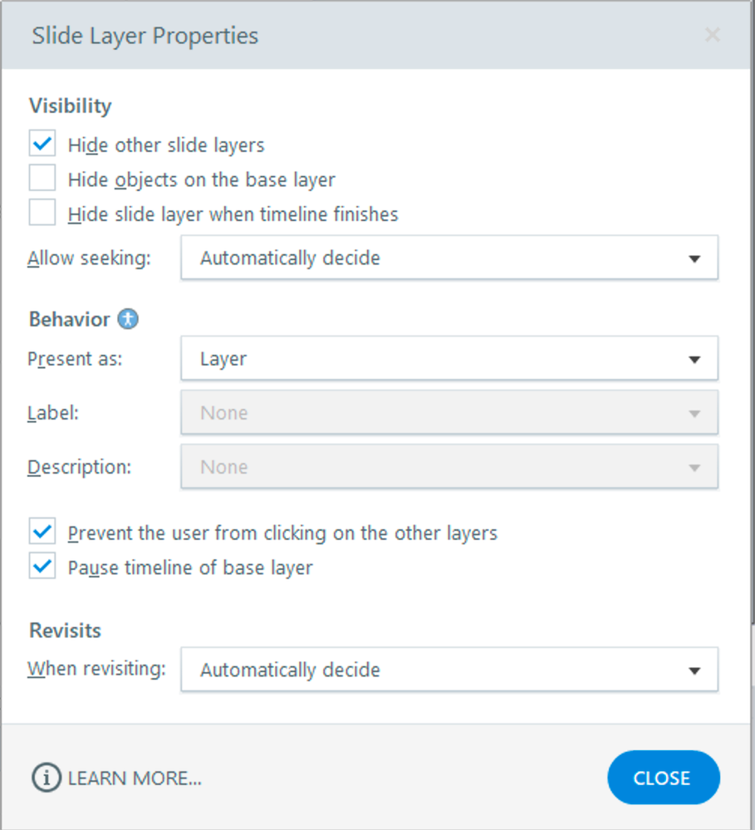Click the When revisiting dropdown arrow
The image size is (755, 830).
pos(694,670)
